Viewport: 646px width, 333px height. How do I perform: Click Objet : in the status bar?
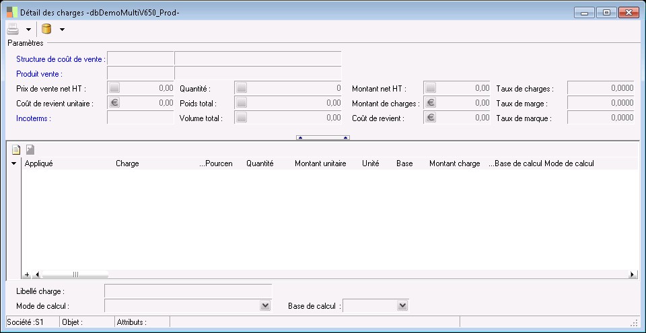72,322
